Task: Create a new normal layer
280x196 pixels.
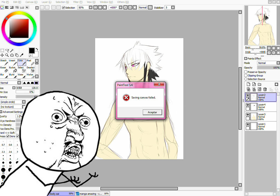Action: coord(248,84)
